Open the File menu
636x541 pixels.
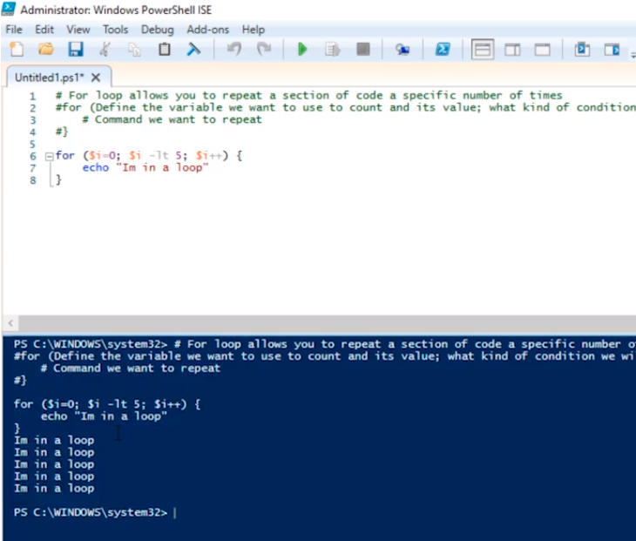pyautogui.click(x=14, y=29)
